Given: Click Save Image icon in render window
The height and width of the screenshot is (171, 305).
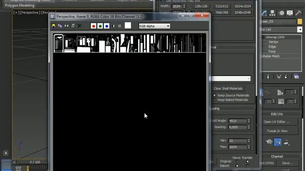Looking at the screenshot, I should (53, 26).
